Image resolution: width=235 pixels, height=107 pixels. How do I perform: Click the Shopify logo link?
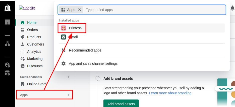[x=27, y=8]
